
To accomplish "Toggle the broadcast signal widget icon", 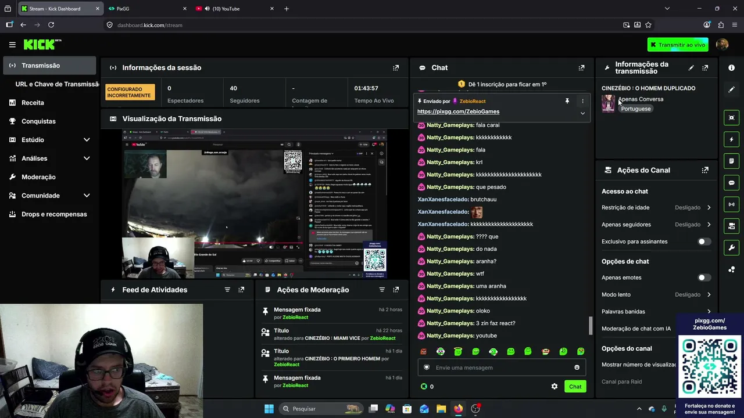I will [x=731, y=204].
